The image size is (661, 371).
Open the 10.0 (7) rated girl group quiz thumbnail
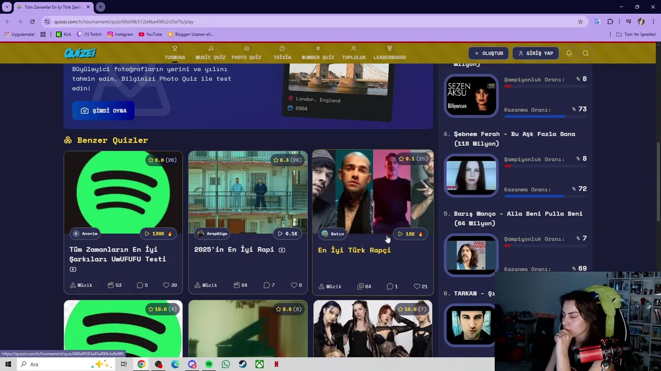(x=372, y=329)
